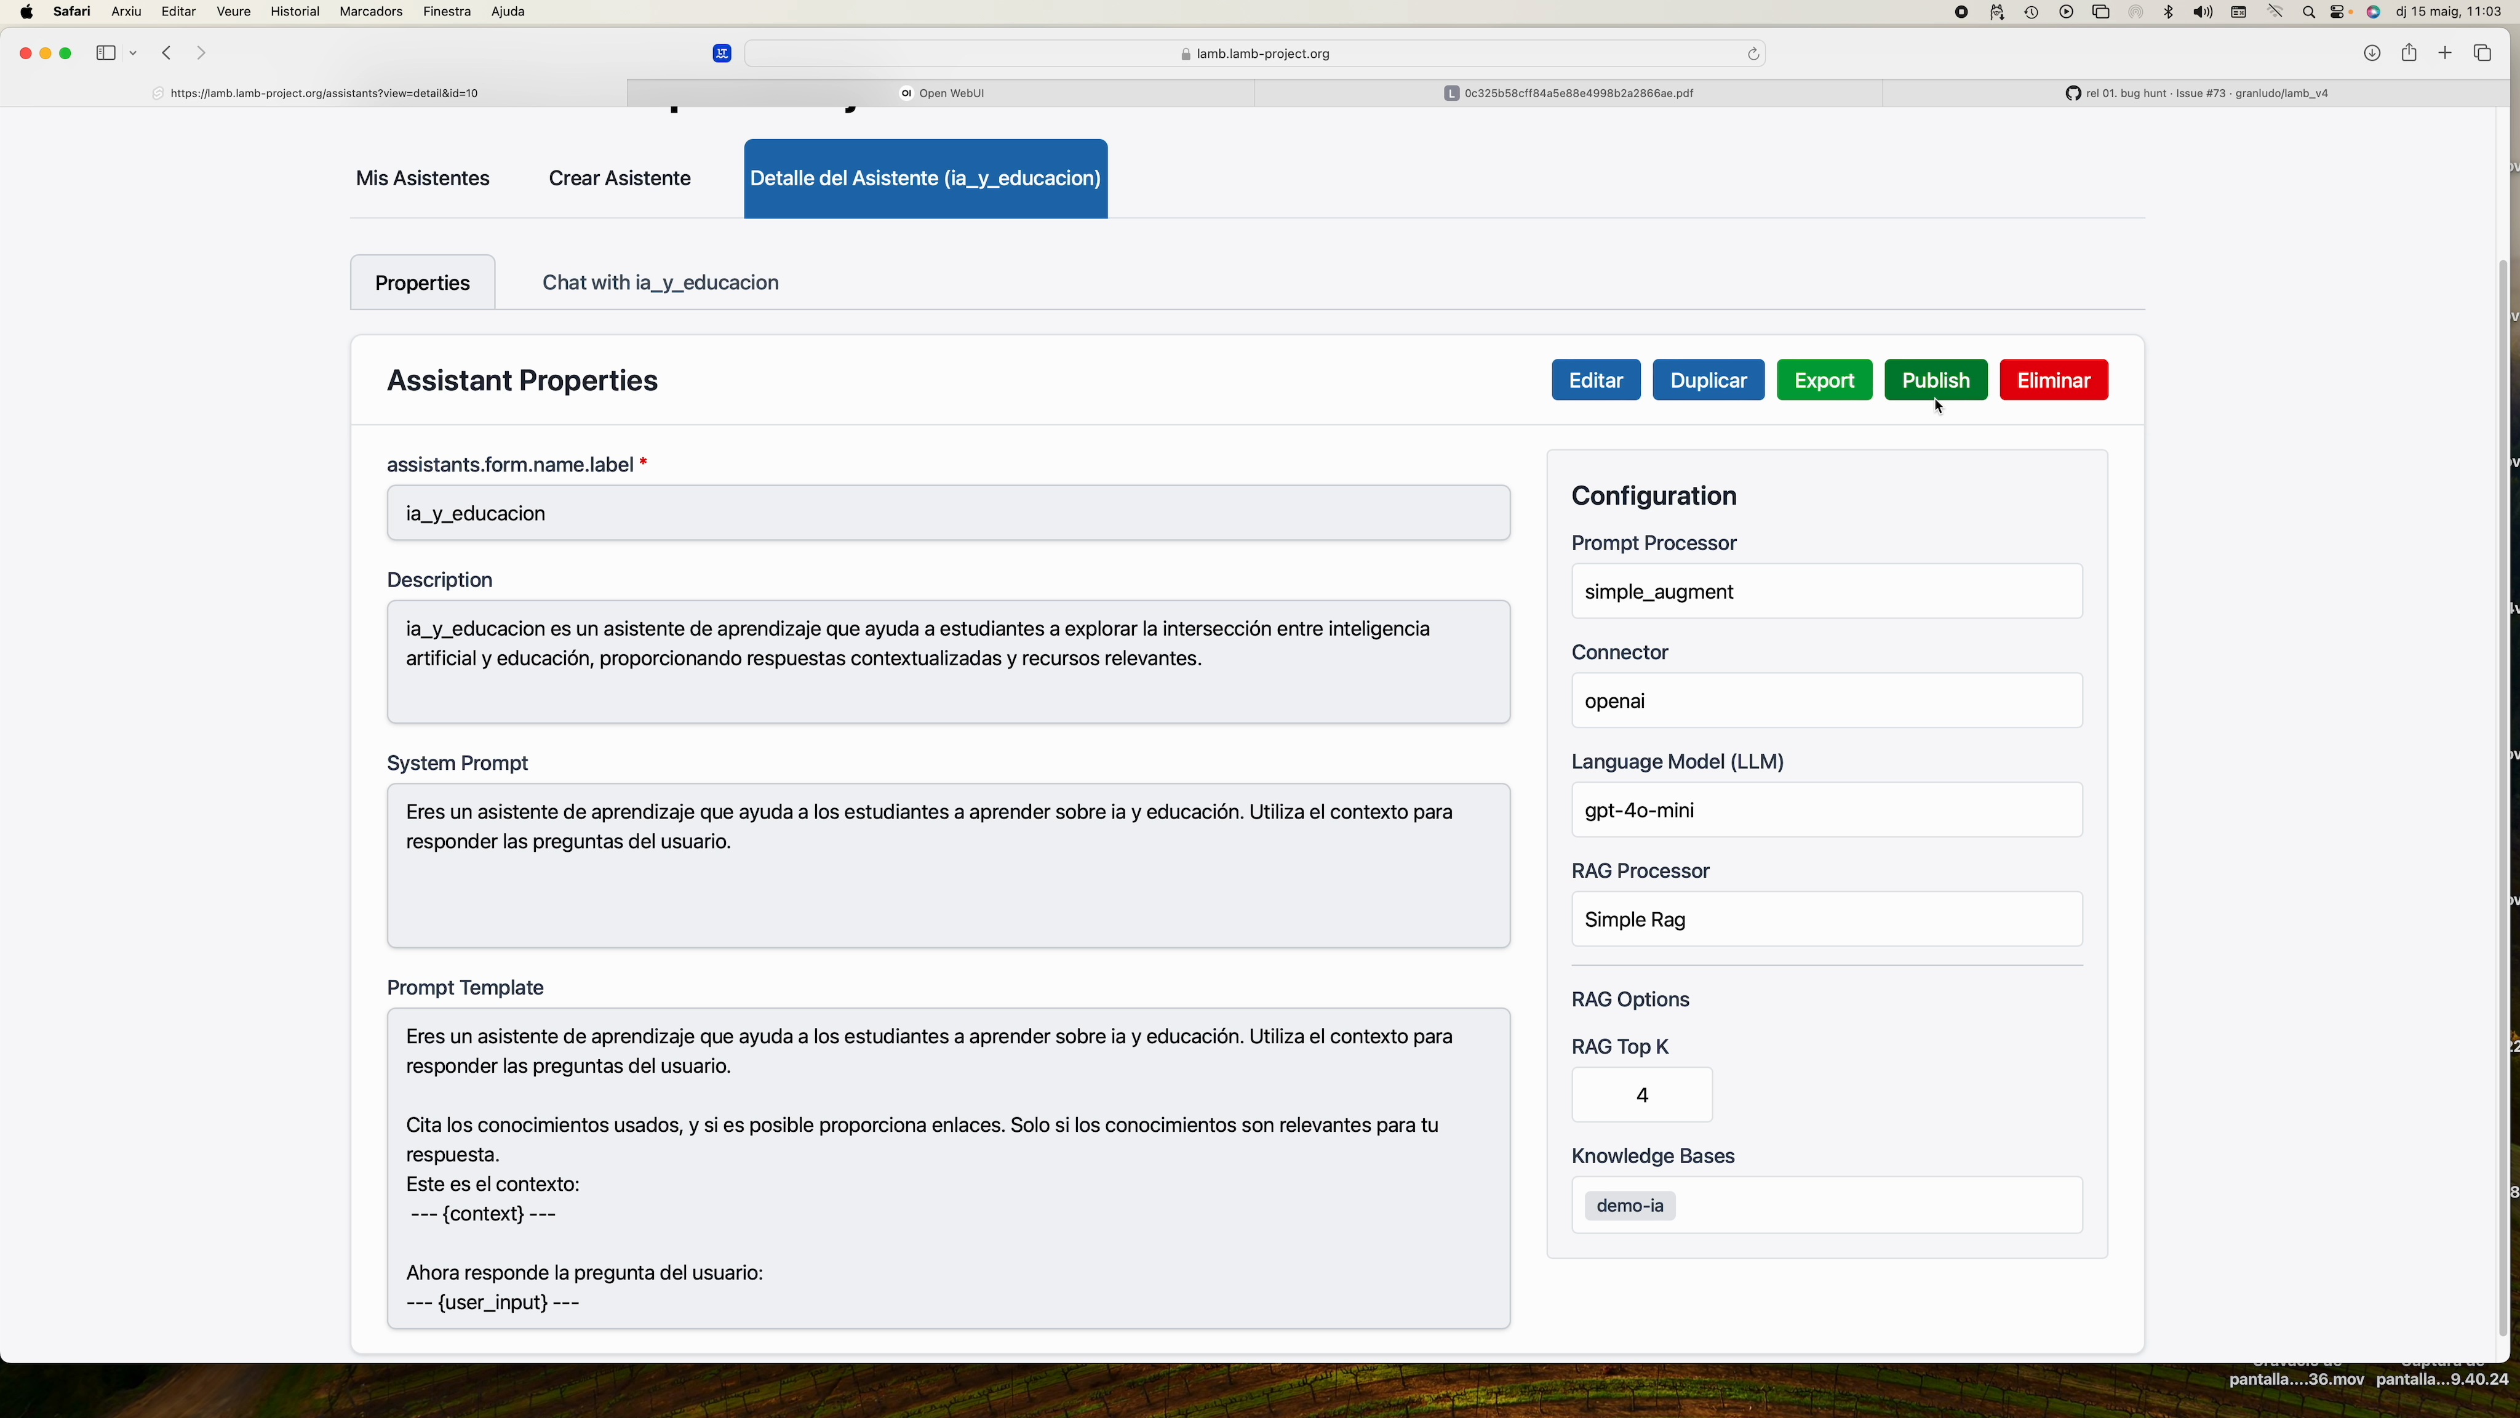Click the RAG Top K number field

(x=1641, y=1095)
